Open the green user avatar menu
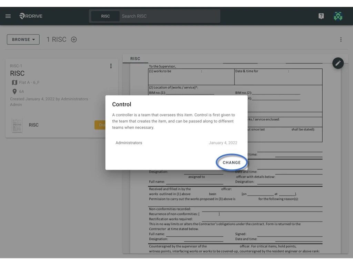The height and width of the screenshot is (265, 353). (x=338, y=16)
